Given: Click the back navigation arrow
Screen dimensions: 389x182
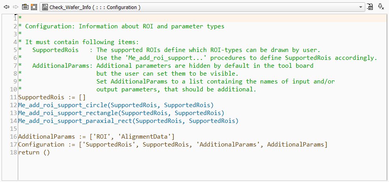Looking at the screenshot, I should click(6, 7).
